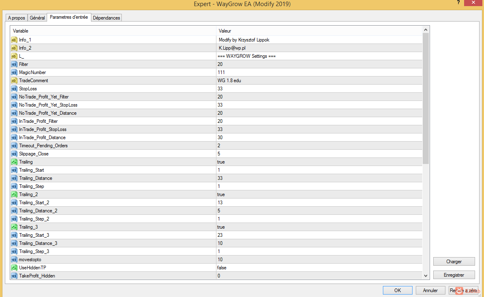This screenshot has height=297, width=484.
Task: Click the boolean icon beside Trailing_3
Action: point(14,227)
